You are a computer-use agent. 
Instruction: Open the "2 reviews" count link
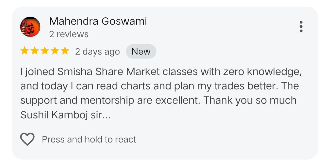coord(69,34)
